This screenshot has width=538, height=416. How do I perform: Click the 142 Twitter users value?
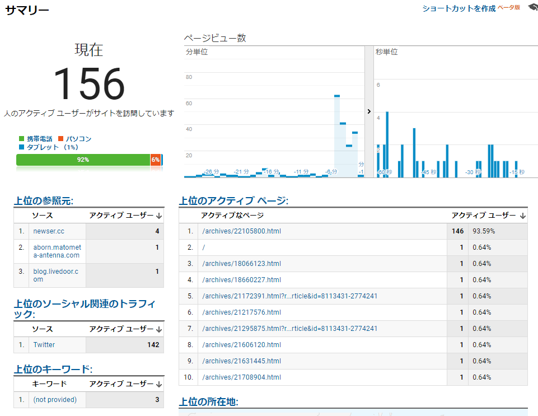click(x=153, y=344)
